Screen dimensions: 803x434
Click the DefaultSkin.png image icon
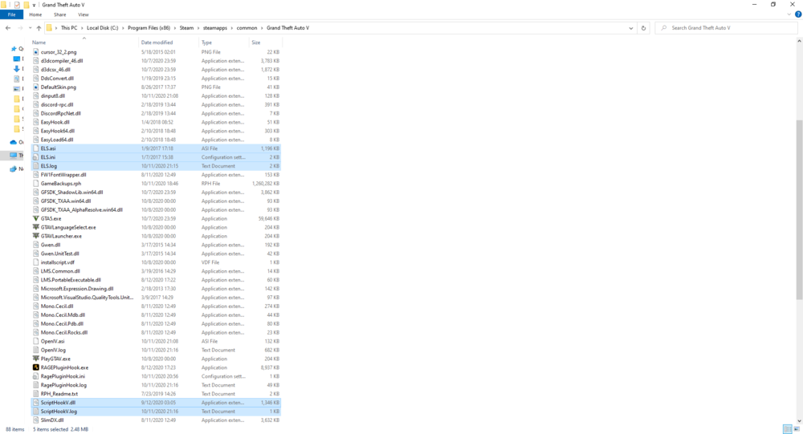tap(36, 87)
